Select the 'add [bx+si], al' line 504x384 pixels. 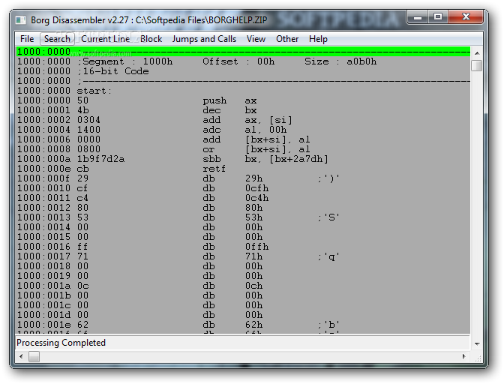[243, 139]
